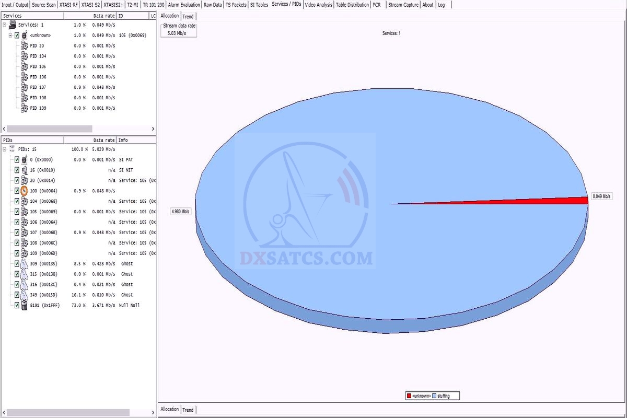Click the ghost icon for PID 309
The width and height of the screenshot is (627, 418).
24,264
